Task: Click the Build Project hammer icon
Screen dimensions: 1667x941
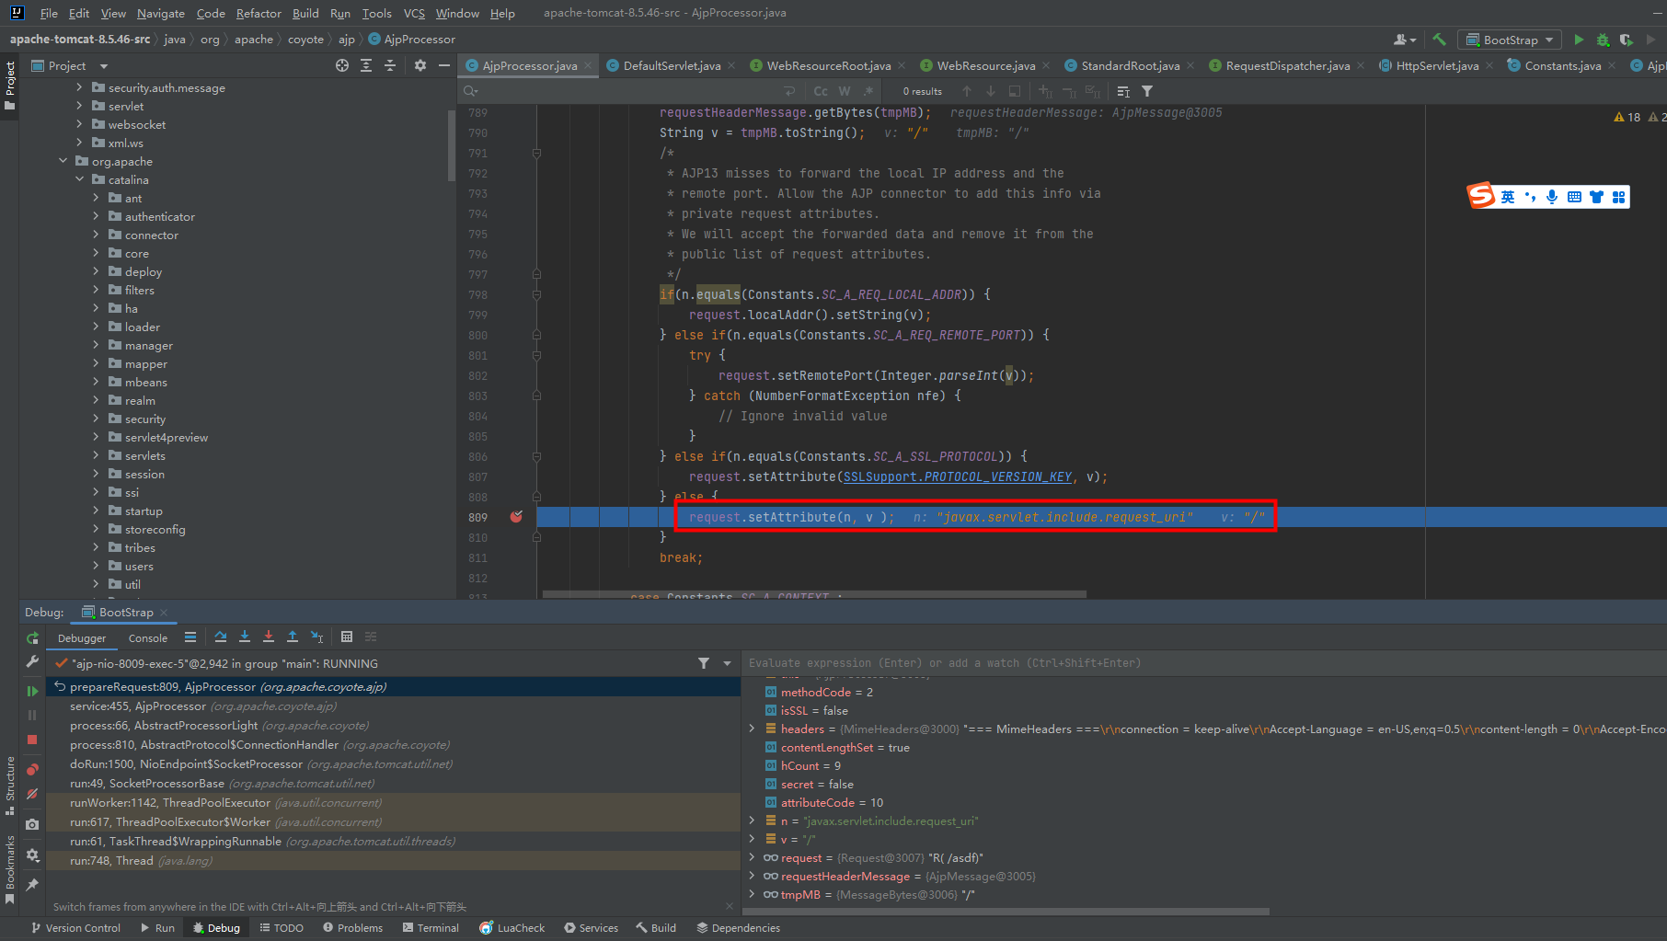Action: click(1440, 40)
